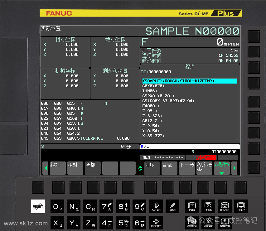The image size is (266, 231).
Task: Tap the 7/A numeric key
Action: pos(106,206)
